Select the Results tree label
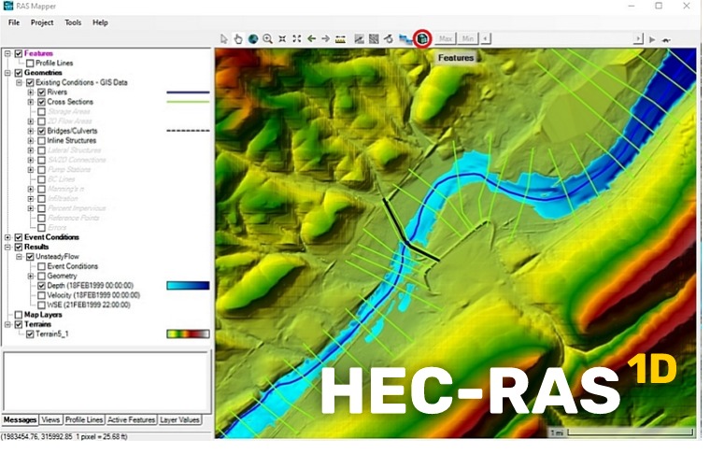 (x=36, y=248)
